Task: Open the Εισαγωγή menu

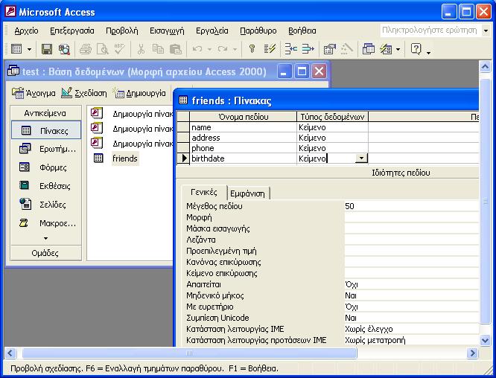Action: point(167,31)
